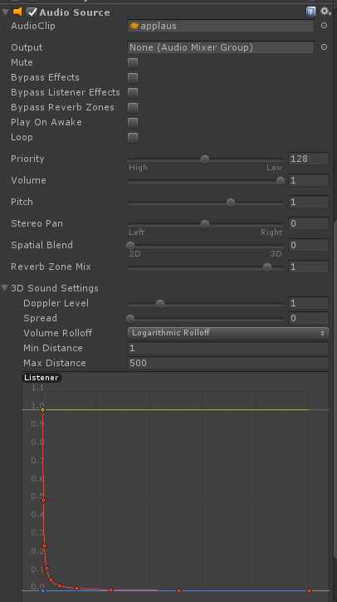Collapse the Audio Source component foldout

tap(5, 12)
